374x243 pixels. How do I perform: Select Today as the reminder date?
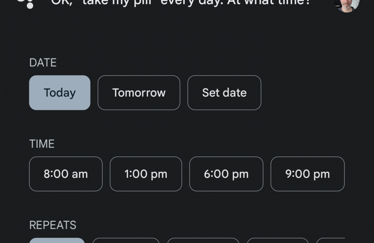[x=60, y=93]
